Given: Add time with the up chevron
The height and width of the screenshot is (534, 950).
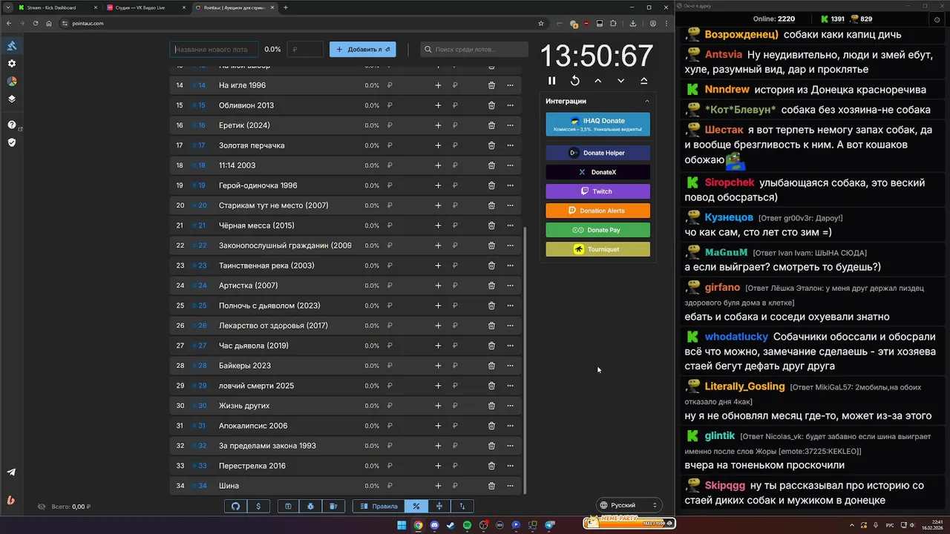Looking at the screenshot, I should click(x=597, y=81).
